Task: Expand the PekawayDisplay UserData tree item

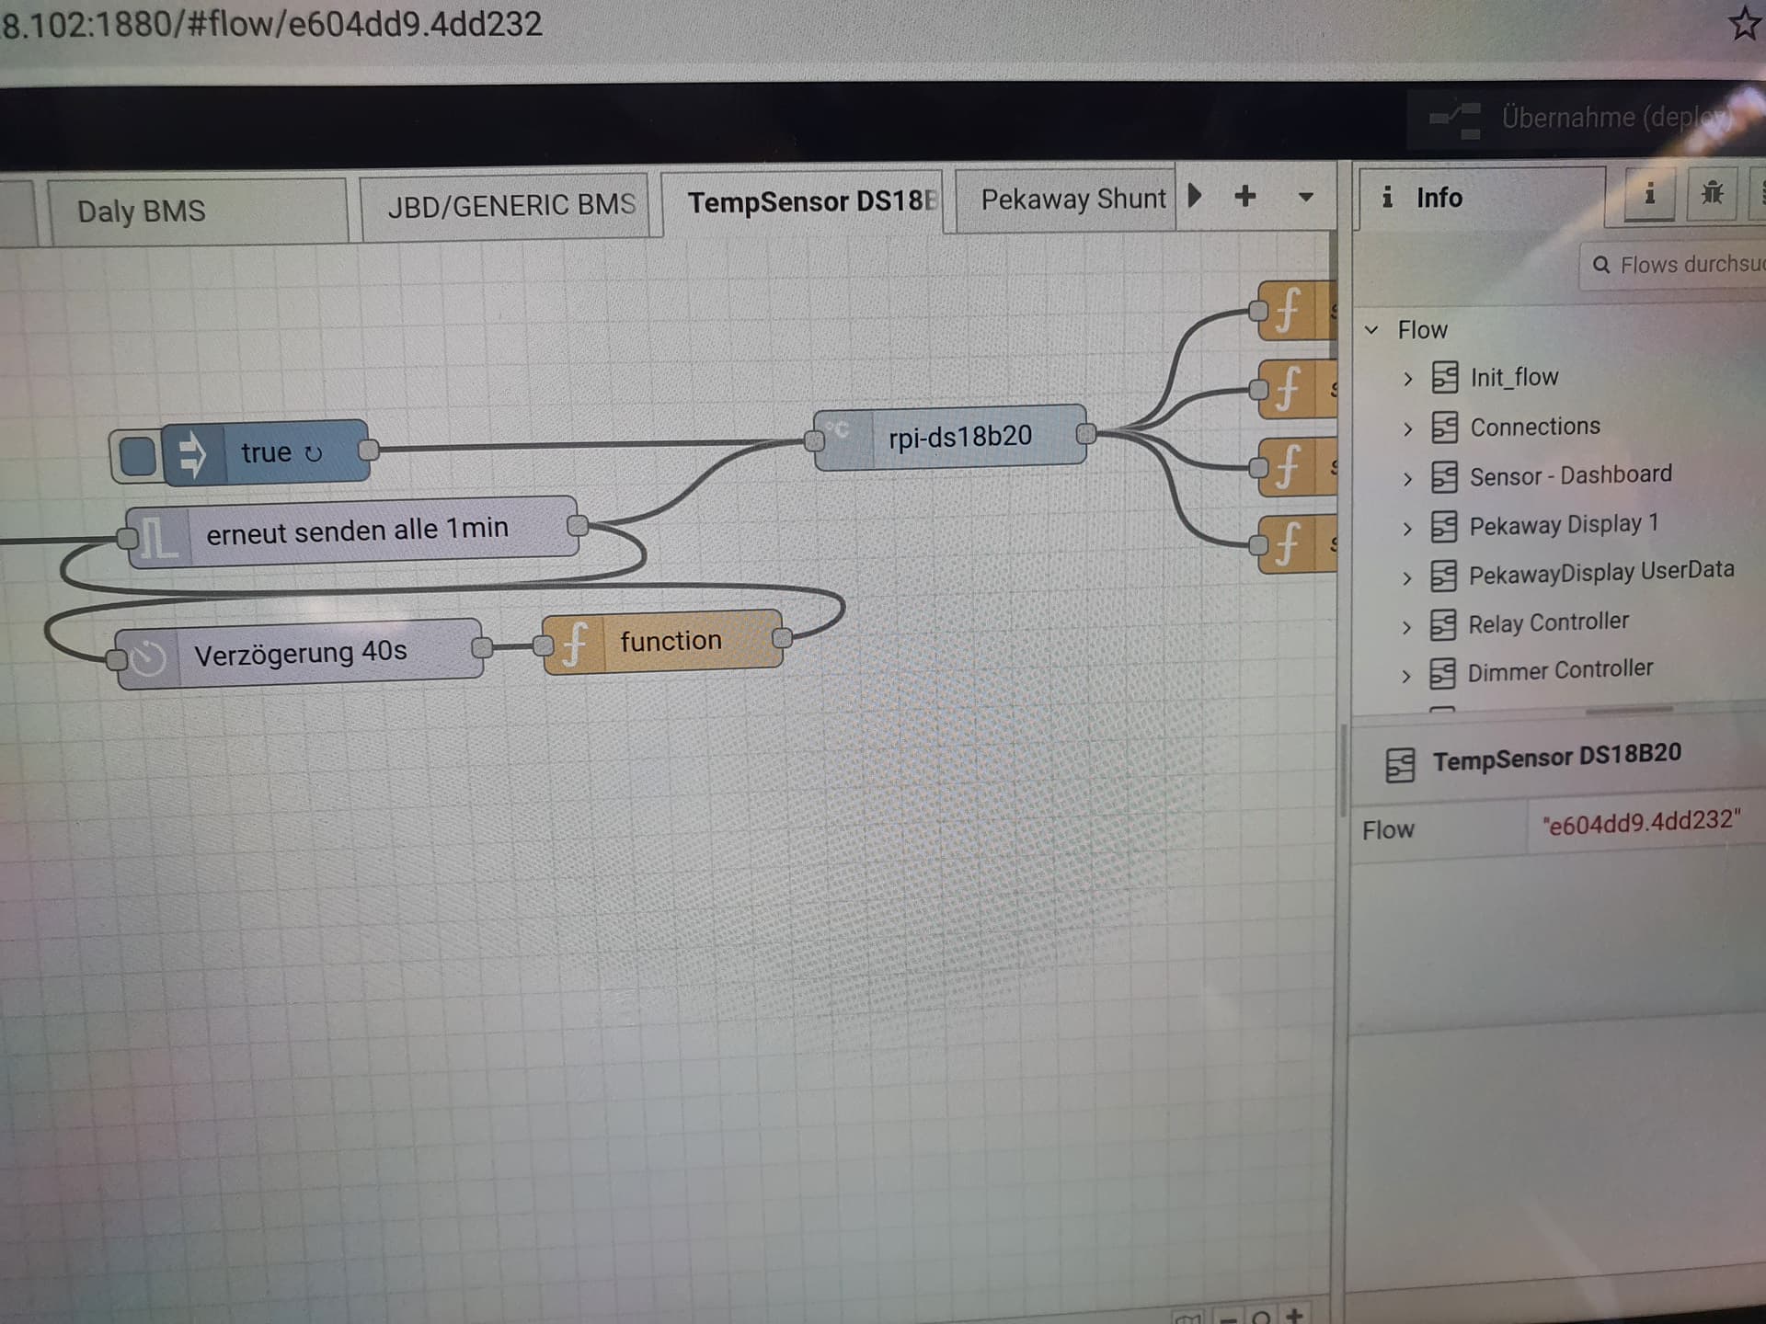Action: pyautogui.click(x=1406, y=578)
